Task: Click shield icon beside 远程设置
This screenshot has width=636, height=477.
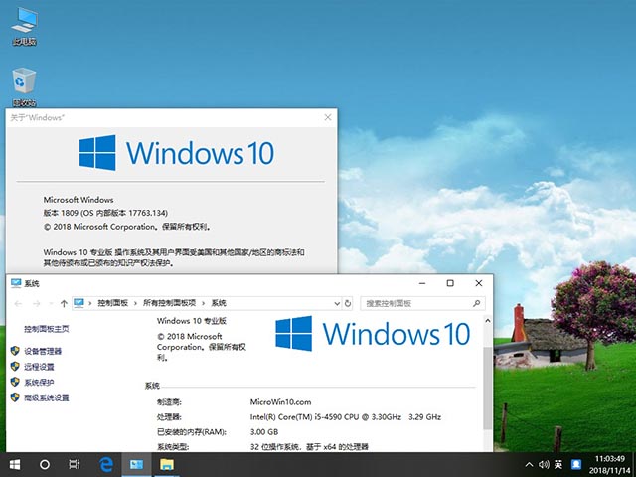Action: (15, 367)
